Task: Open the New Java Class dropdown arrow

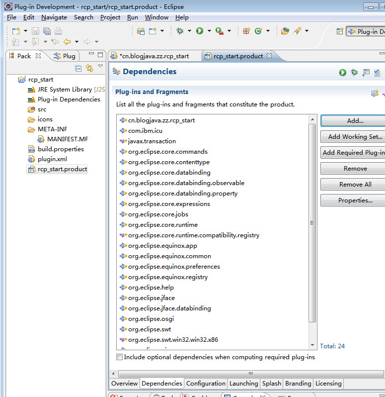Action: pyautogui.click(x=268, y=31)
